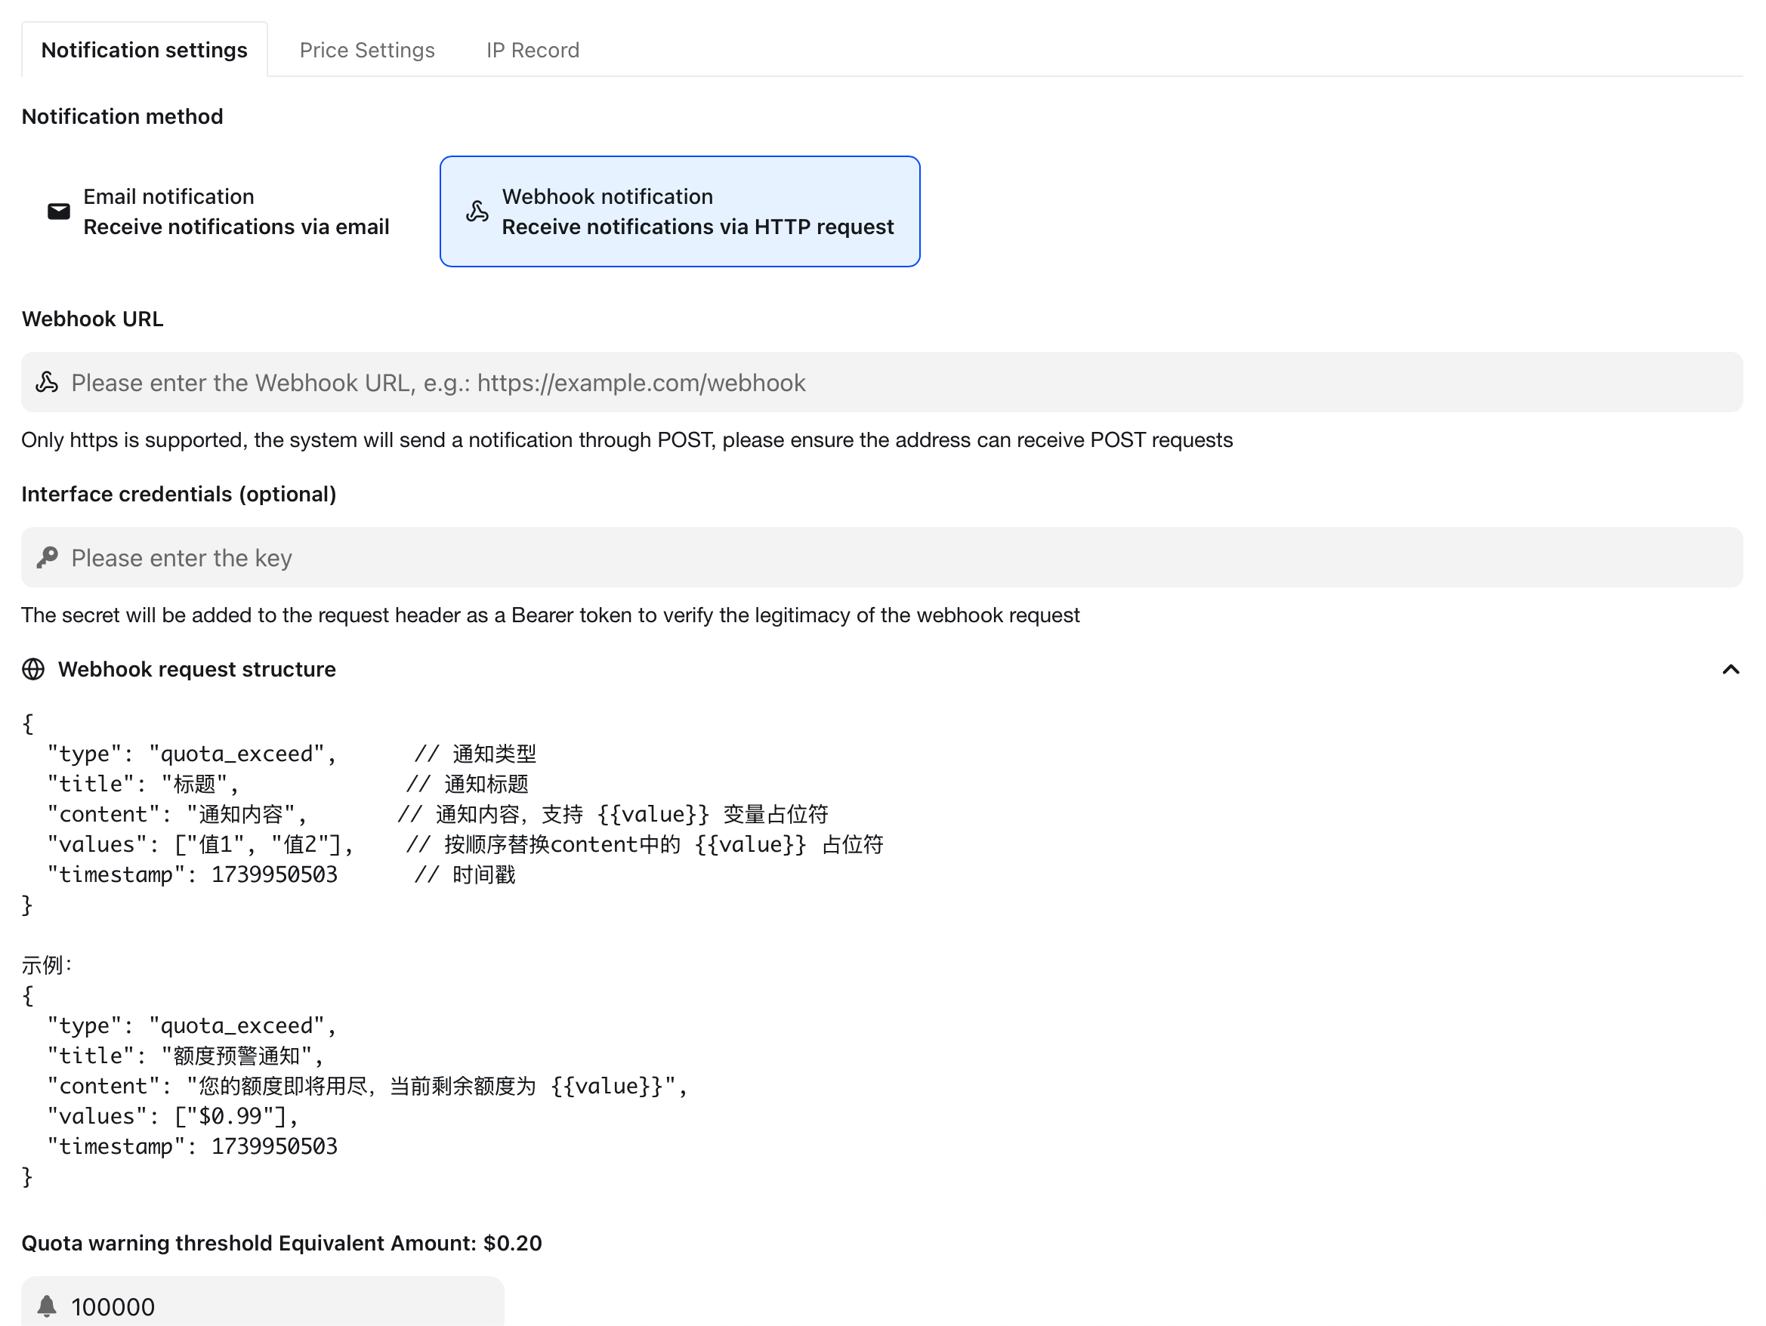Click the webhook icon in the blue highlighted card
This screenshot has height=1326, width=1766.
[x=477, y=211]
